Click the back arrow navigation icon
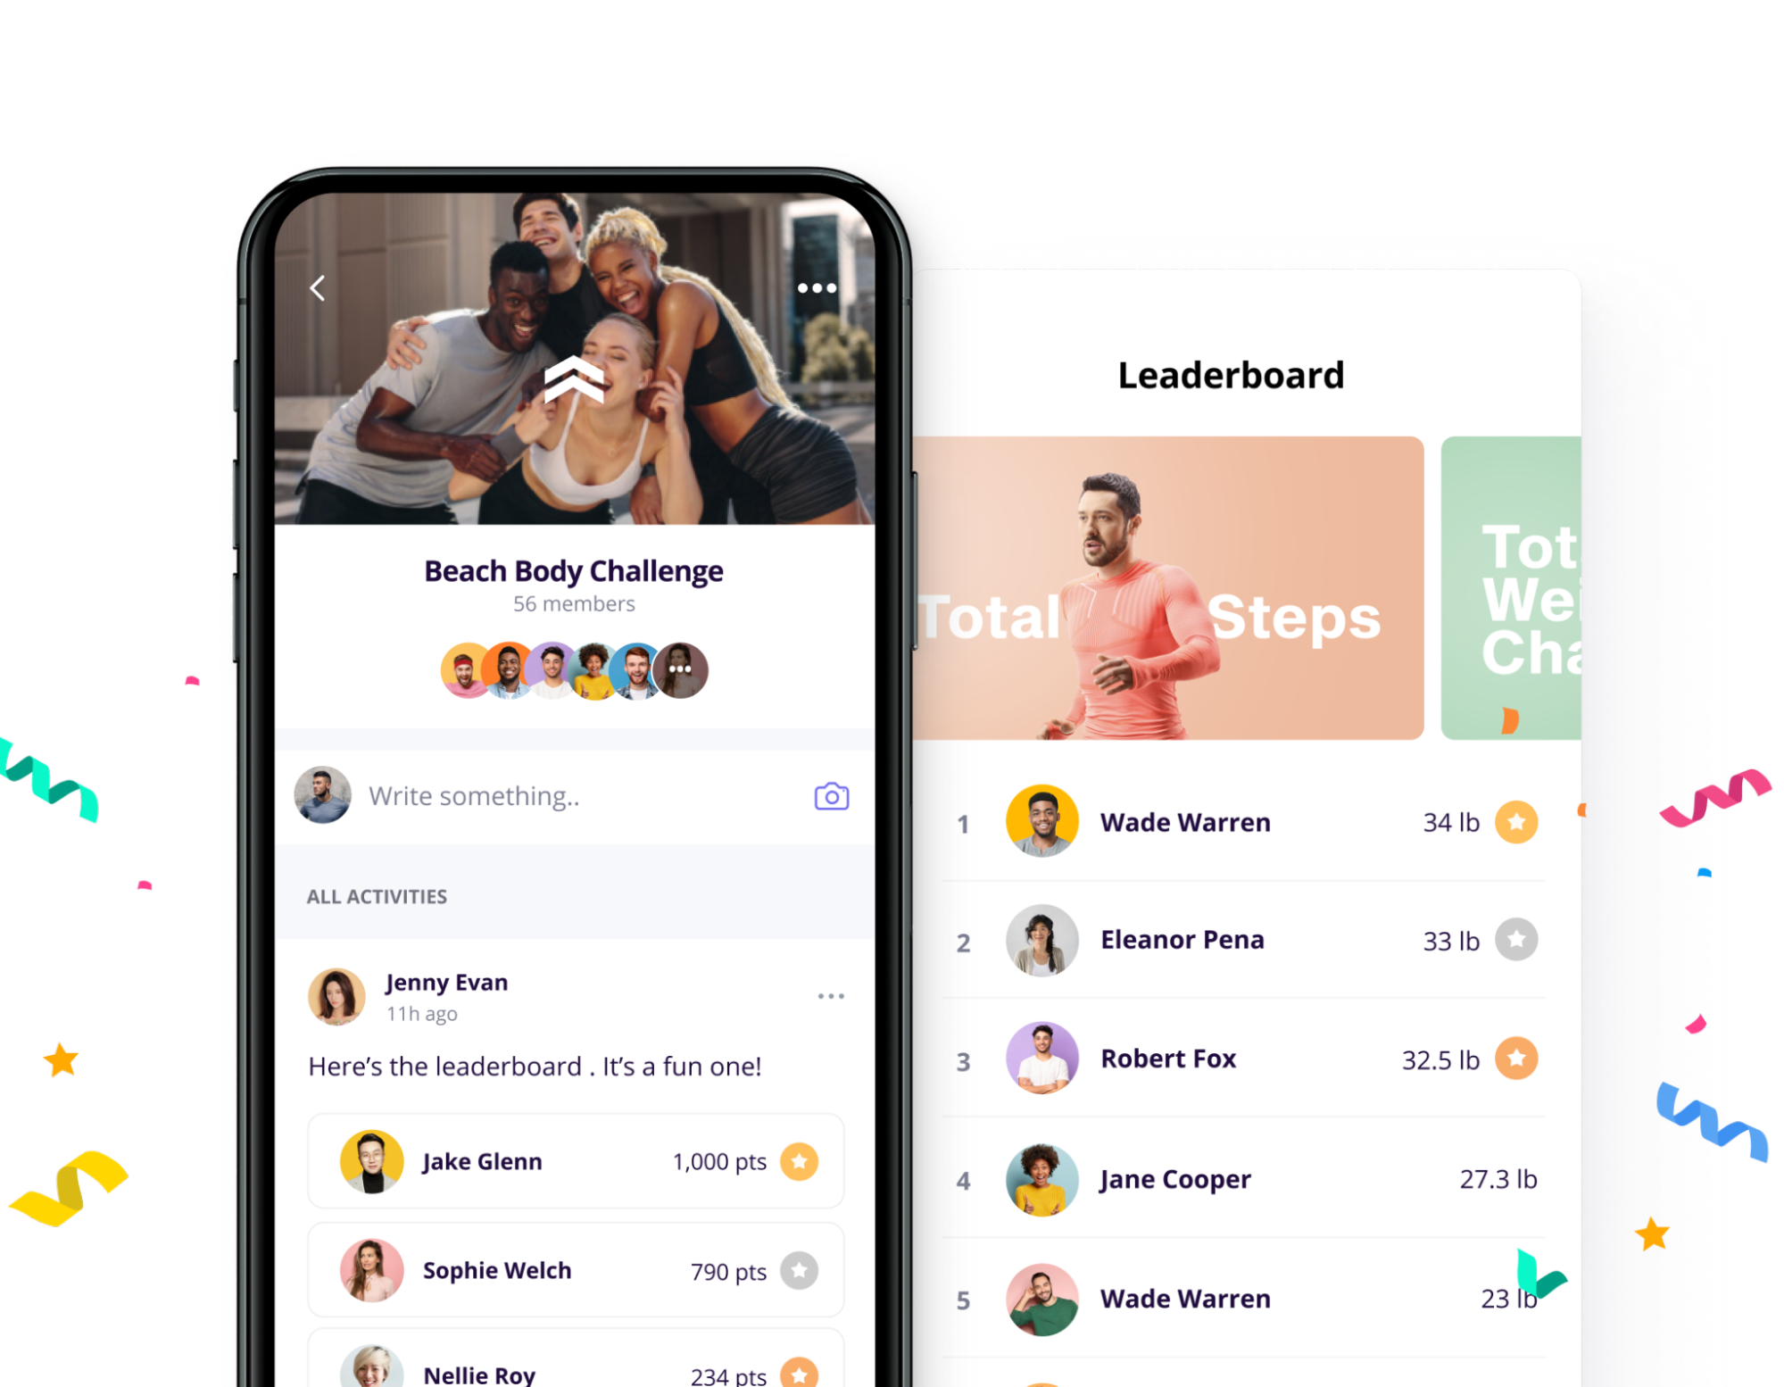The height and width of the screenshot is (1387, 1784). [x=320, y=288]
